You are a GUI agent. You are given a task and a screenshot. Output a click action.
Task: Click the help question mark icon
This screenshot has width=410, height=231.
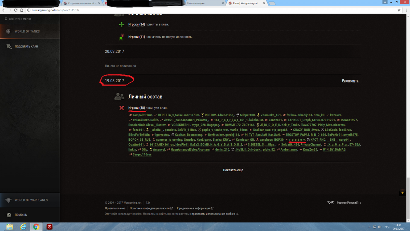click(x=9, y=215)
